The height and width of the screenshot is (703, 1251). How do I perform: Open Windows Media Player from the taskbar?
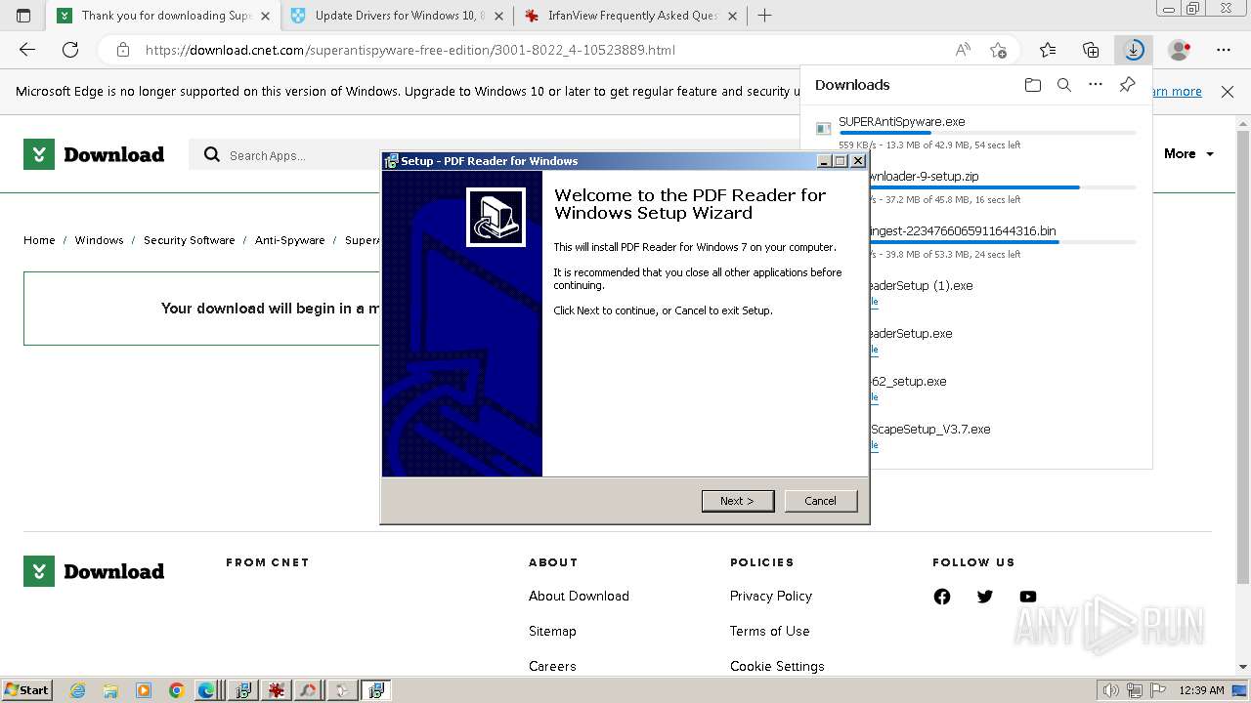[144, 690]
